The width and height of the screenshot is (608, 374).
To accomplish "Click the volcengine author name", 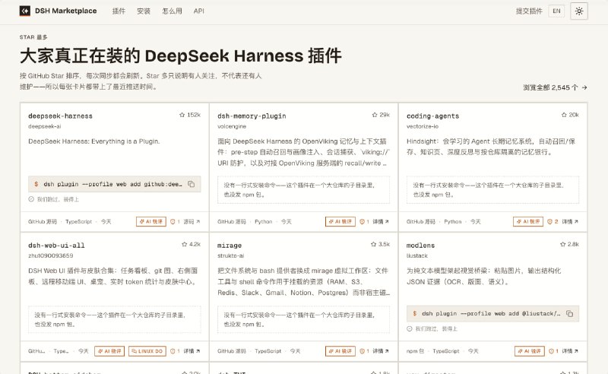I will pyautogui.click(x=232, y=126).
